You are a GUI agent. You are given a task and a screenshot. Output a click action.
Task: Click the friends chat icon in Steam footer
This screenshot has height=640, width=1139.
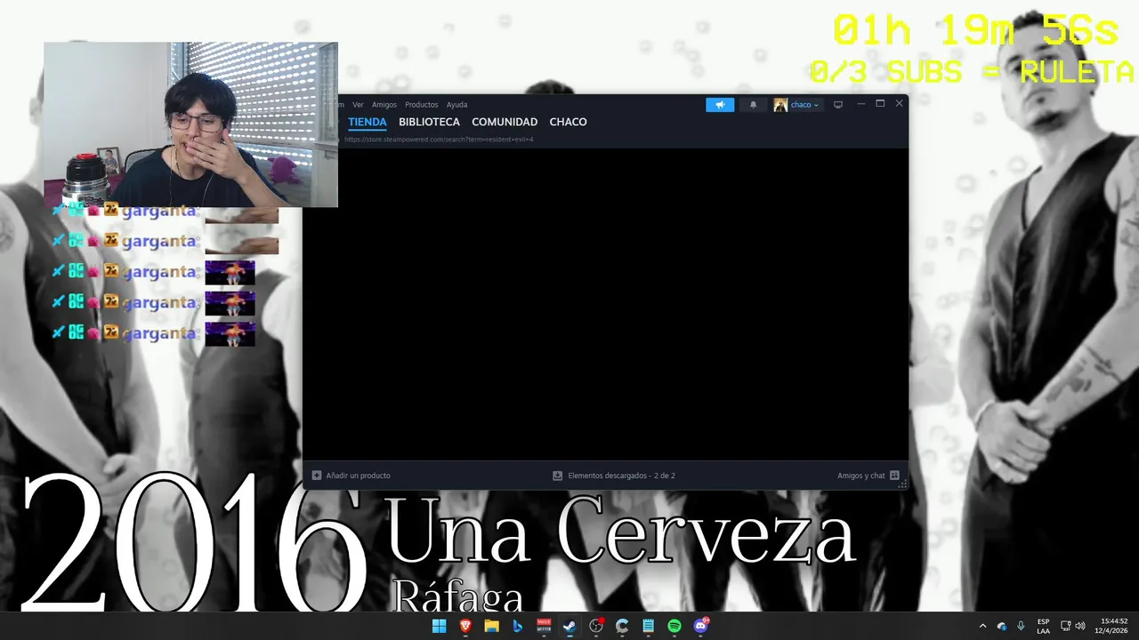[x=894, y=476]
